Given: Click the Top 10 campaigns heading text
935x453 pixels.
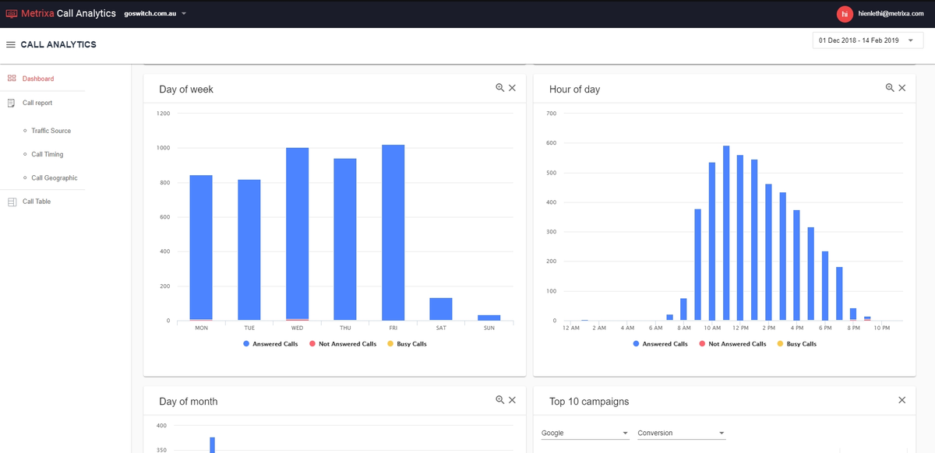Looking at the screenshot, I should (x=589, y=402).
